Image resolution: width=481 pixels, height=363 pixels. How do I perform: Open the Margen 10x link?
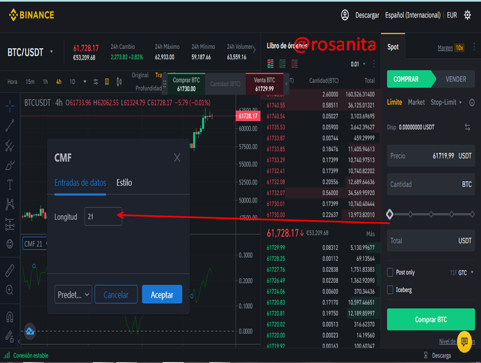click(x=451, y=48)
